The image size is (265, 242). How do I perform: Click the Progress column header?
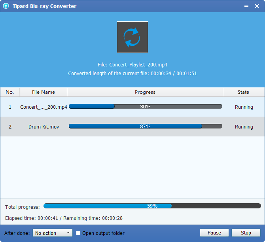[145, 92]
